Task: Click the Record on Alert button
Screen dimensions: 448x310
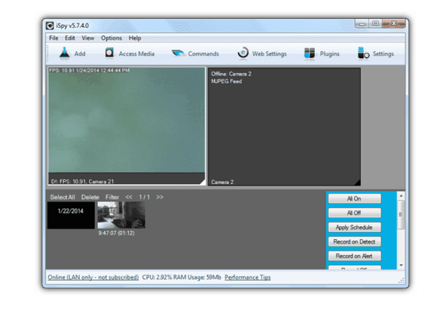Action: point(354,256)
